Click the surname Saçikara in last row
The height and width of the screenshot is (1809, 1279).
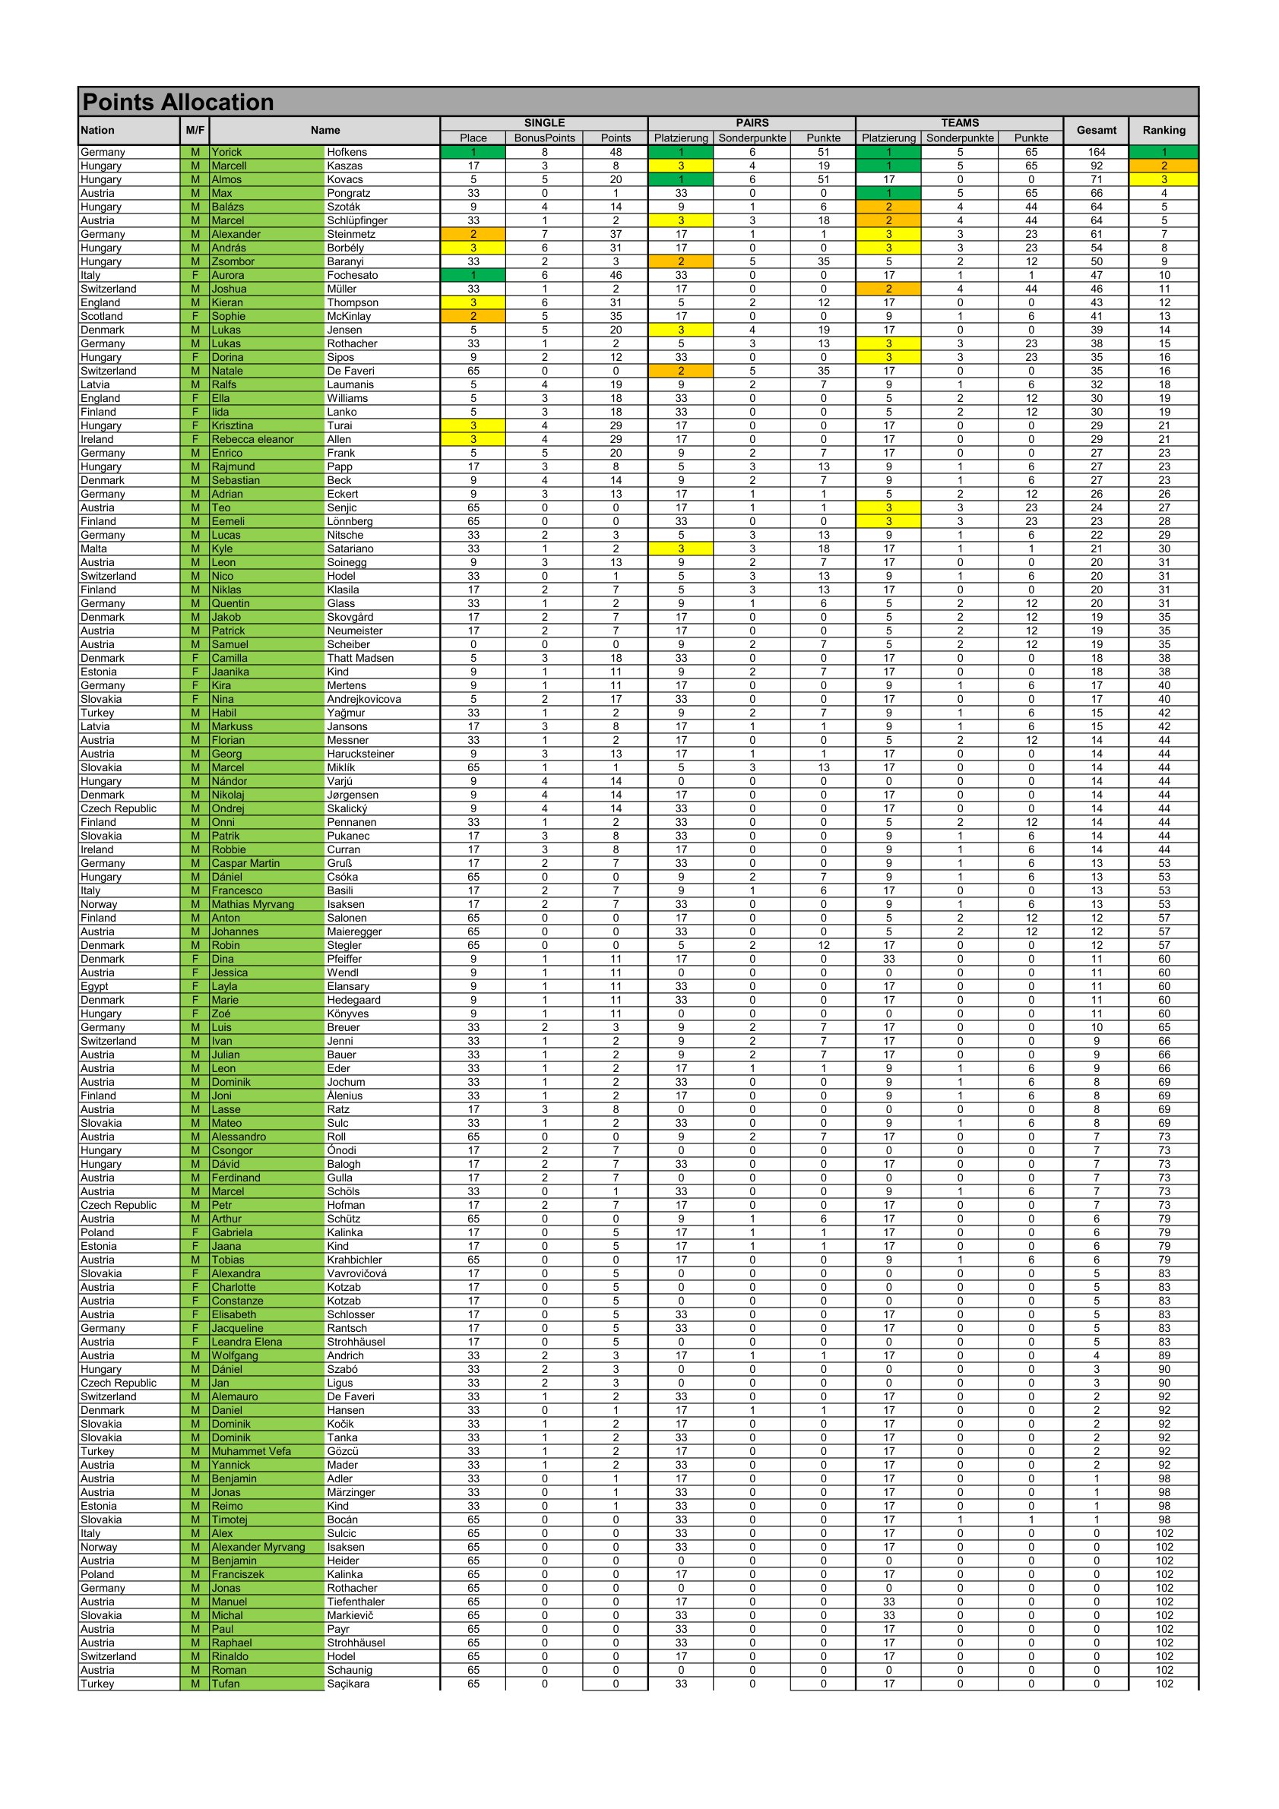(347, 1684)
